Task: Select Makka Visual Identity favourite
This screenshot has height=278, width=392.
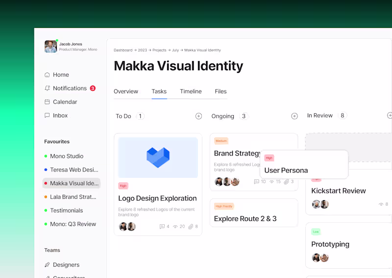Action: tap(72, 183)
